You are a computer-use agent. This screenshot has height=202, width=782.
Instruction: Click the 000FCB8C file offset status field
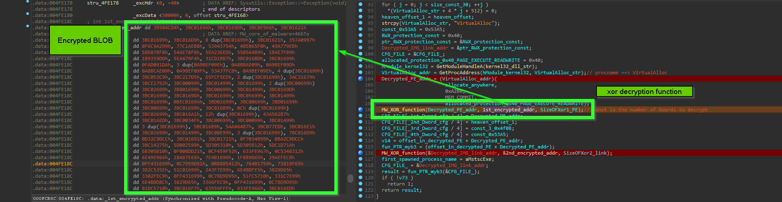(x=45, y=199)
